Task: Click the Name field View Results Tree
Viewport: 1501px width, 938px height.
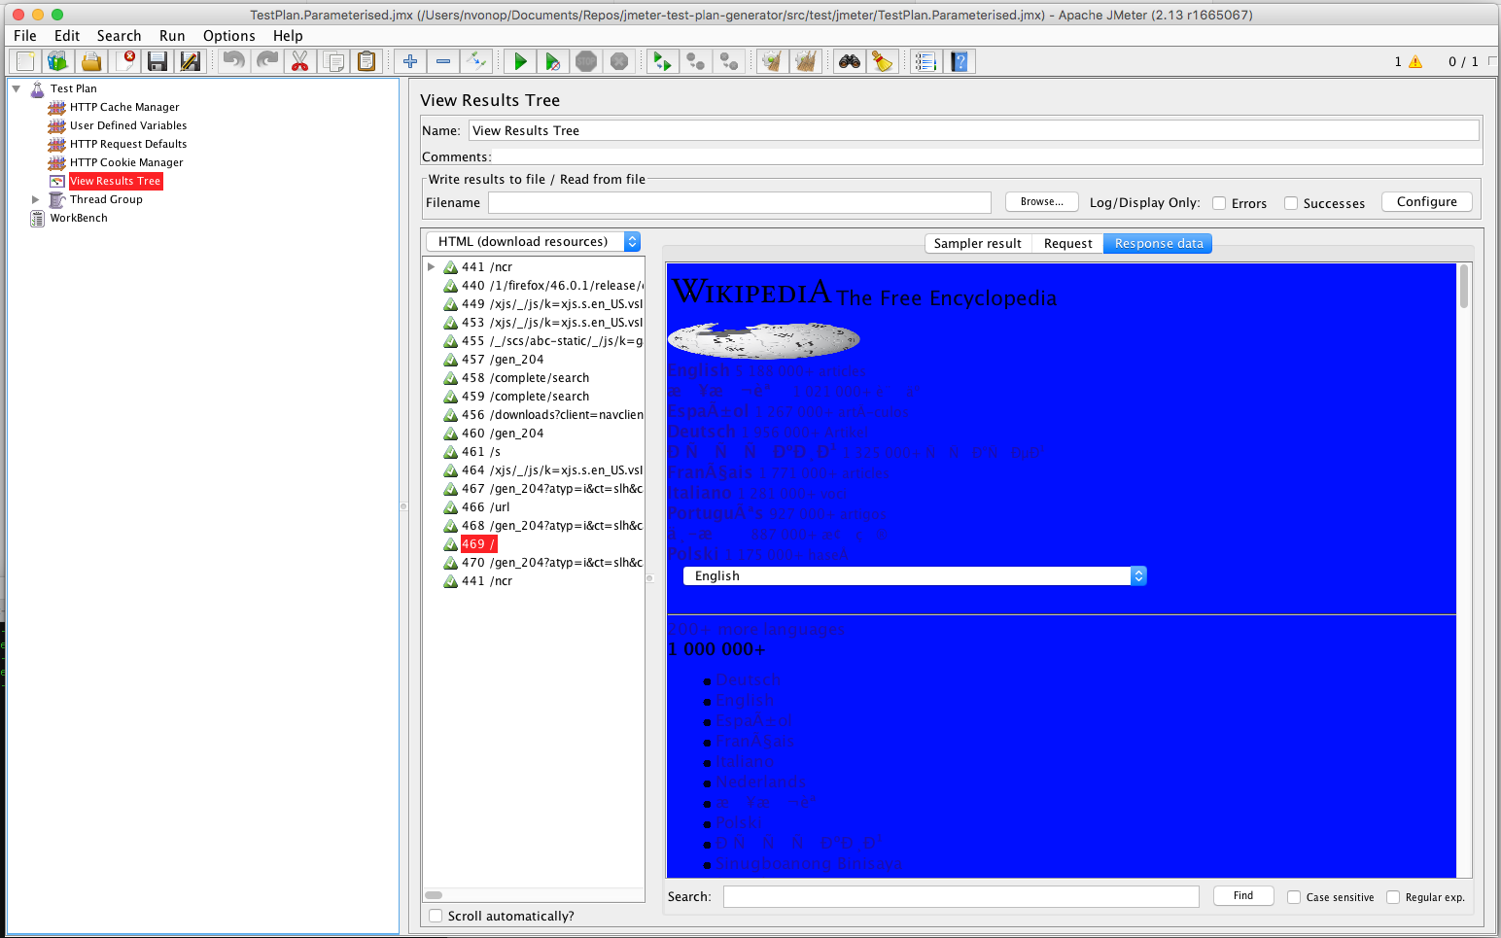Action: 974,130
